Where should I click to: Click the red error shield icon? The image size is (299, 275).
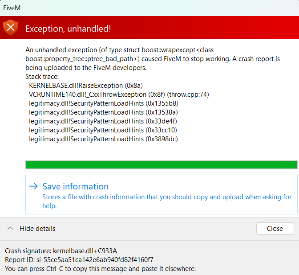[x=11, y=28]
